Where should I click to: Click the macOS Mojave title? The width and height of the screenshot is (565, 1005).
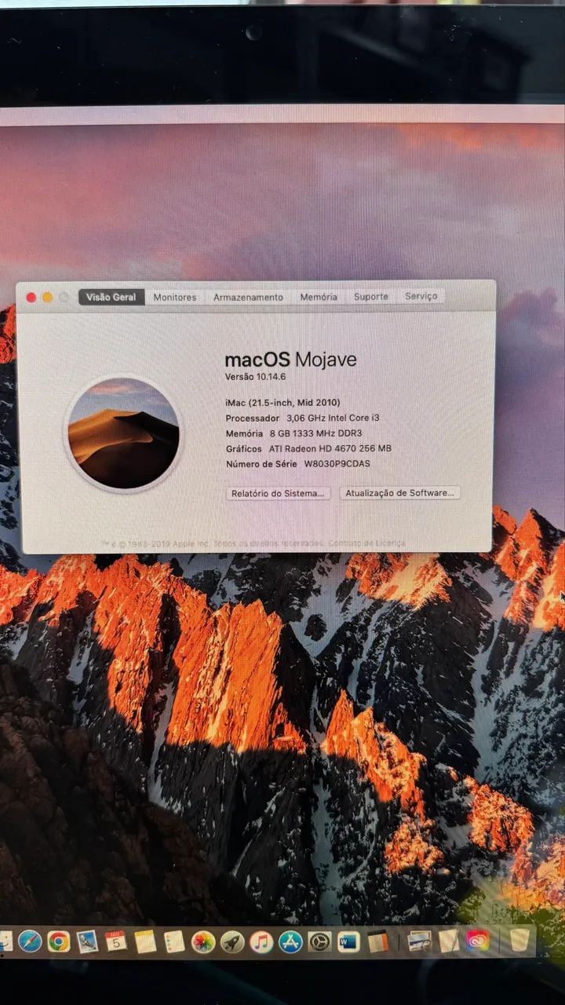click(290, 360)
